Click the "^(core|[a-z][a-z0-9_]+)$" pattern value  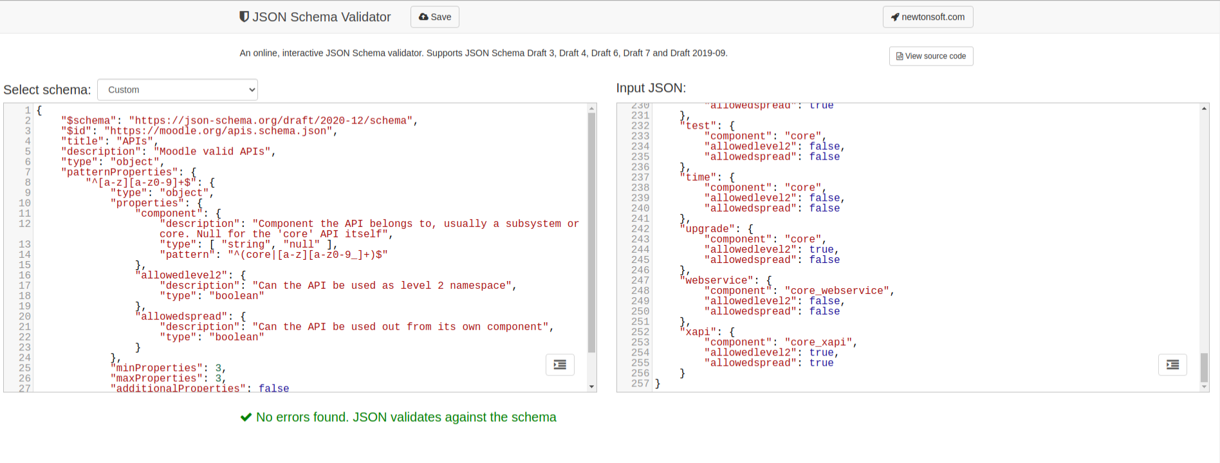(308, 255)
